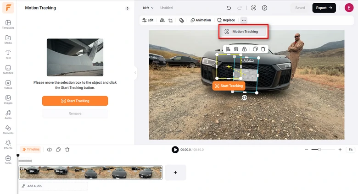The height and width of the screenshot is (194, 358).
Task: Open the more options ellipsis button
Action: (x=244, y=20)
